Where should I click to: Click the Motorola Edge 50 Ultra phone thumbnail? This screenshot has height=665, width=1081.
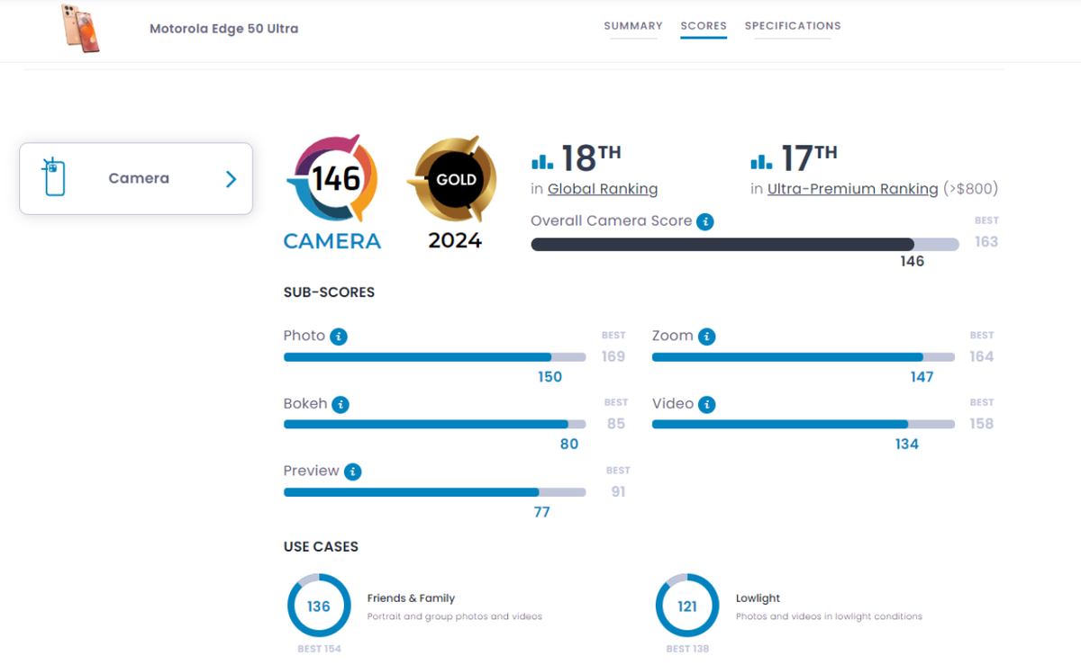coord(81,28)
